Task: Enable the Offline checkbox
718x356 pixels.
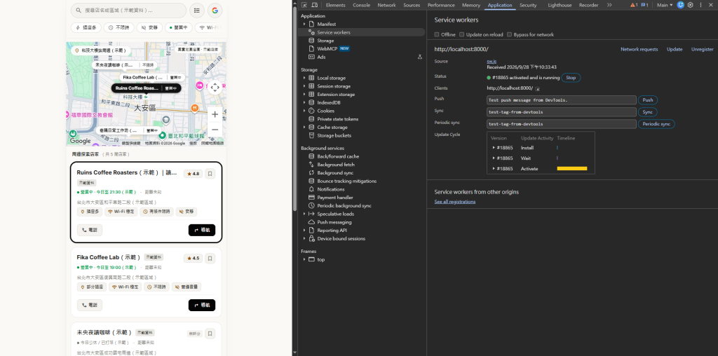Action: (437, 34)
